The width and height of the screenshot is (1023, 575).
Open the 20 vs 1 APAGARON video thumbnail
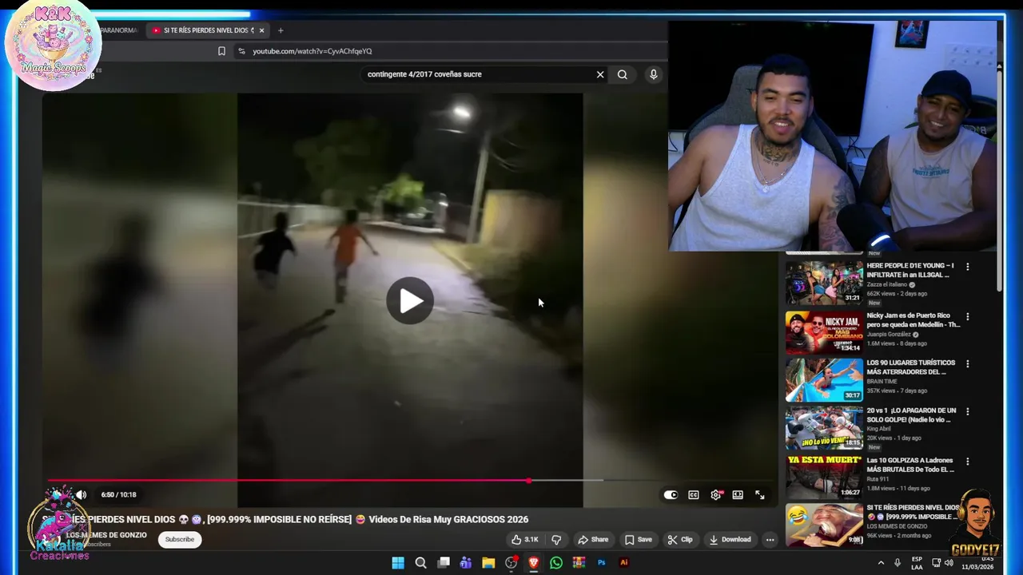pyautogui.click(x=824, y=427)
